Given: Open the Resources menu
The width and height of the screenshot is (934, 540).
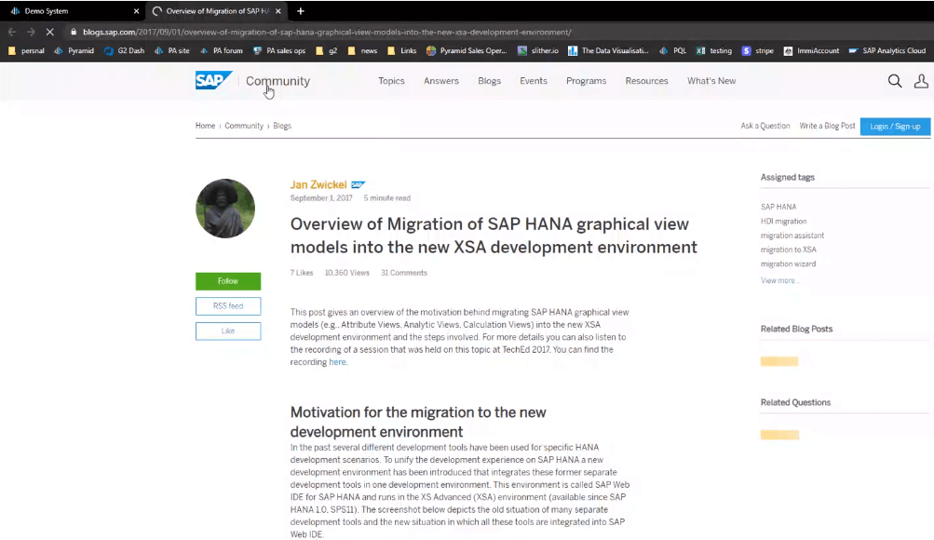Looking at the screenshot, I should tap(647, 81).
